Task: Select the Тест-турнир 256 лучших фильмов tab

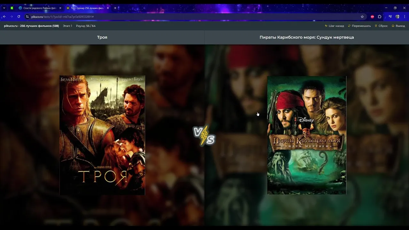Action: click(x=87, y=8)
